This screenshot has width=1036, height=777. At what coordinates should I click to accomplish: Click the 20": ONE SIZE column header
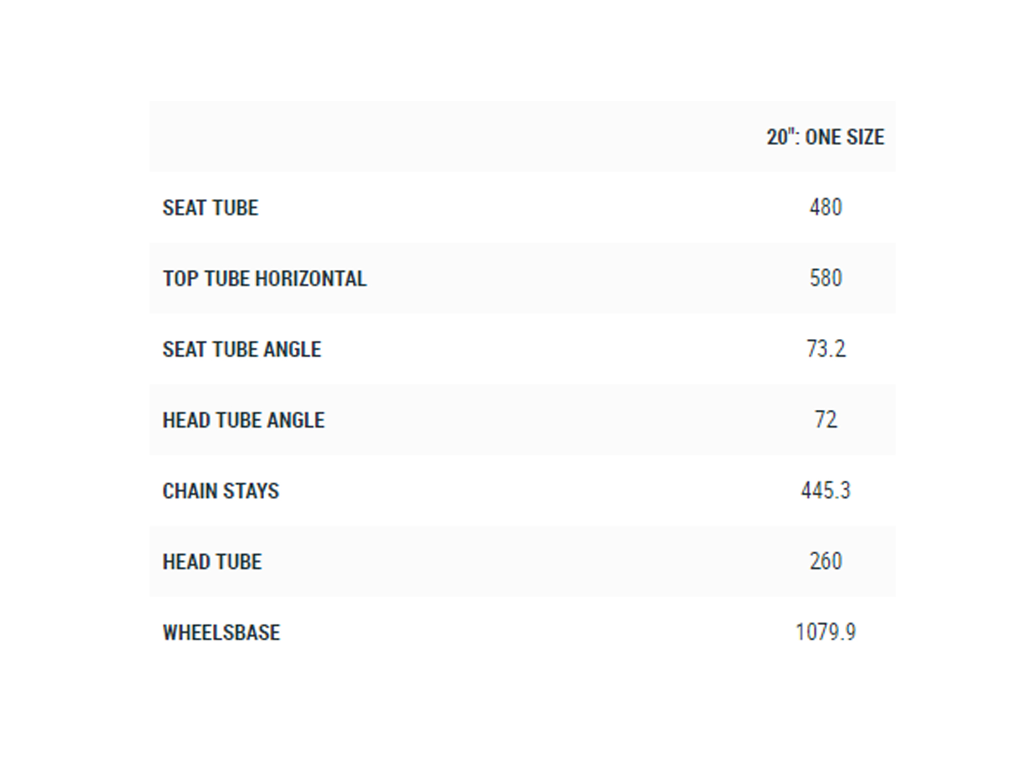[825, 137]
